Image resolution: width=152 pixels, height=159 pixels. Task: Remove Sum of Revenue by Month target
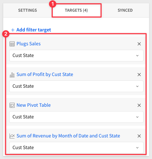[139, 136]
